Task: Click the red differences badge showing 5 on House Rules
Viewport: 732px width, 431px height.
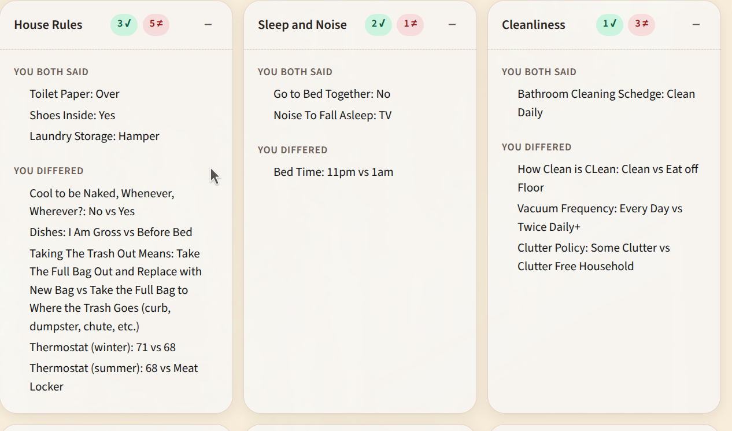Action: [156, 24]
